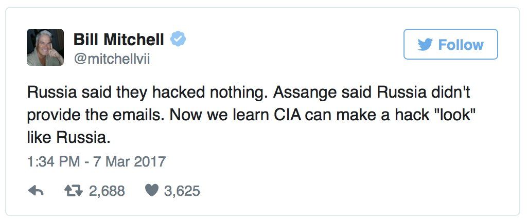Click the Twitter bird icon in Follow
Image resolution: width=527 pixels, height=221 pixels.
(425, 45)
